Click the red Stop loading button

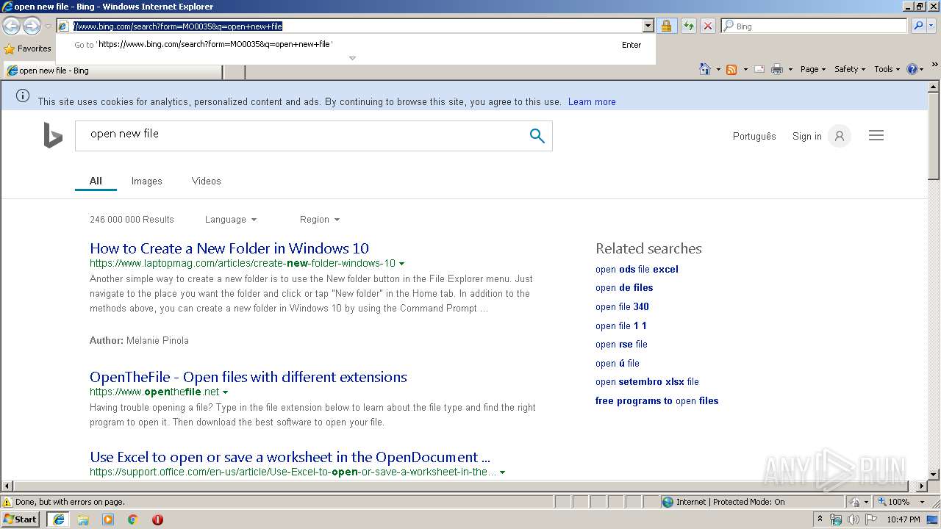click(x=707, y=26)
